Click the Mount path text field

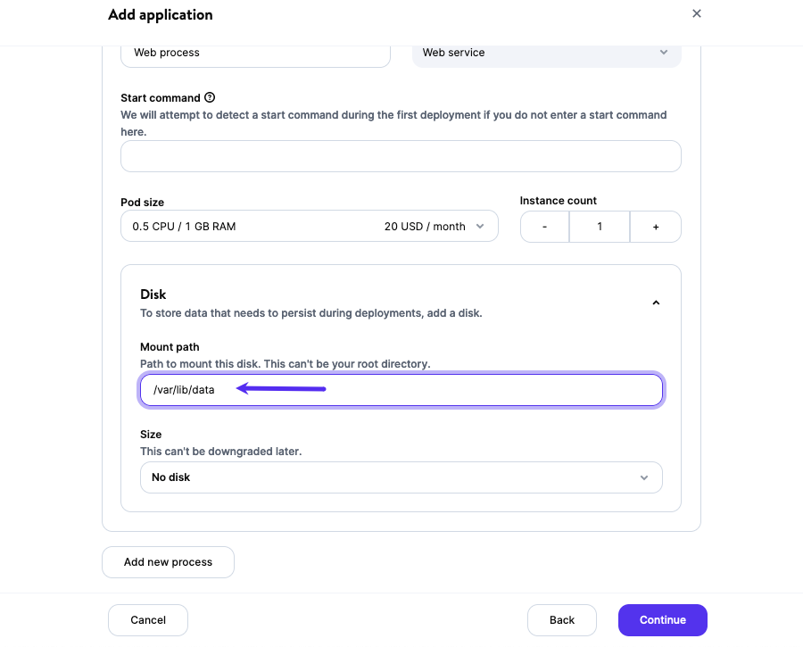click(x=446, y=390)
